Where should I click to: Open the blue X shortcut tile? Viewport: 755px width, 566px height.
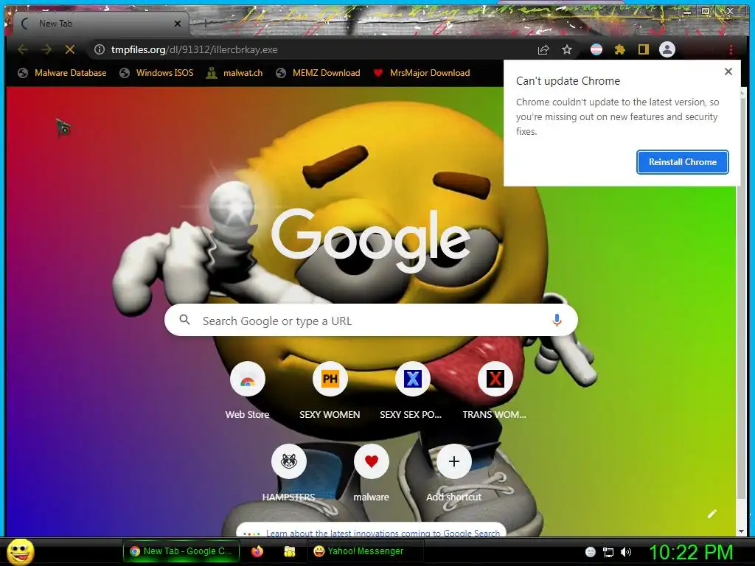click(413, 379)
